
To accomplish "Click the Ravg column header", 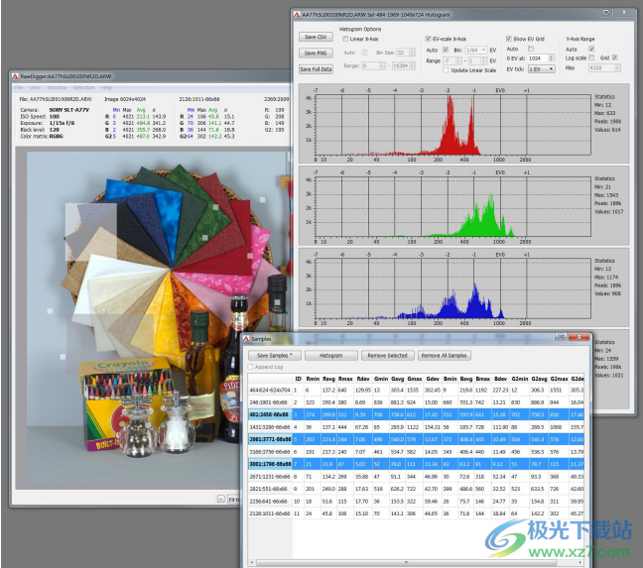I will (328, 379).
